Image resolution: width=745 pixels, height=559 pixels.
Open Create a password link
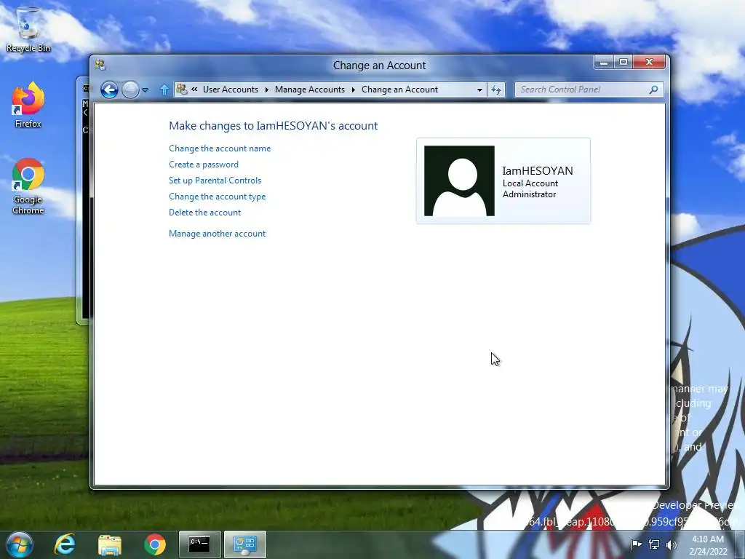coord(204,164)
